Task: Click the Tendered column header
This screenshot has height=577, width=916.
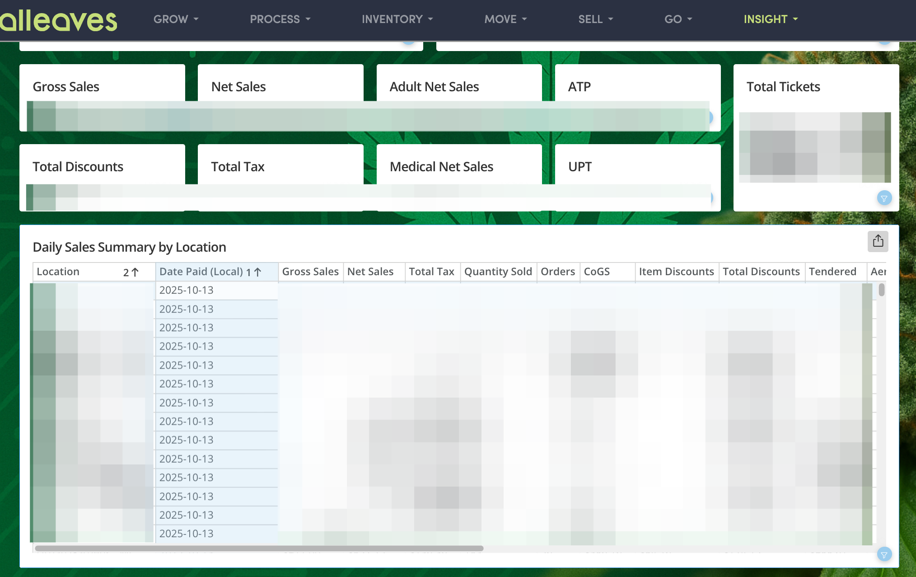Action: point(835,272)
